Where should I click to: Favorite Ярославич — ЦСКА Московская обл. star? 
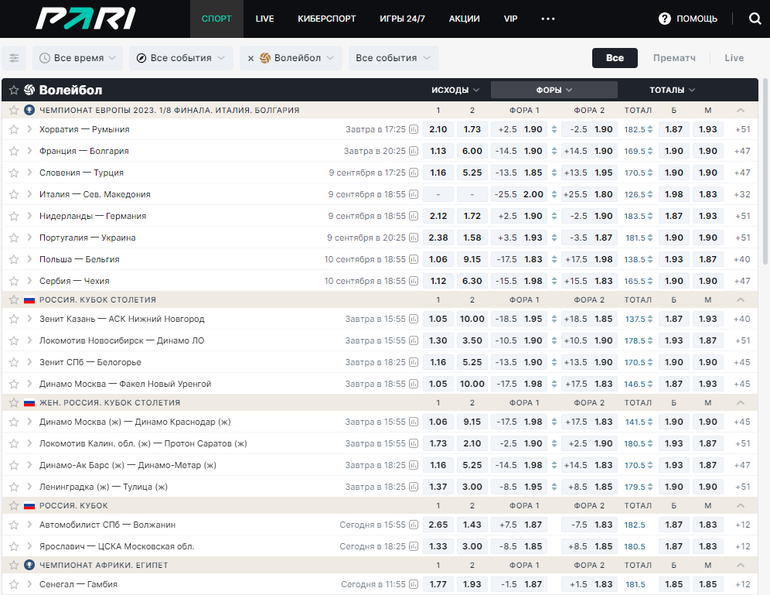14,546
